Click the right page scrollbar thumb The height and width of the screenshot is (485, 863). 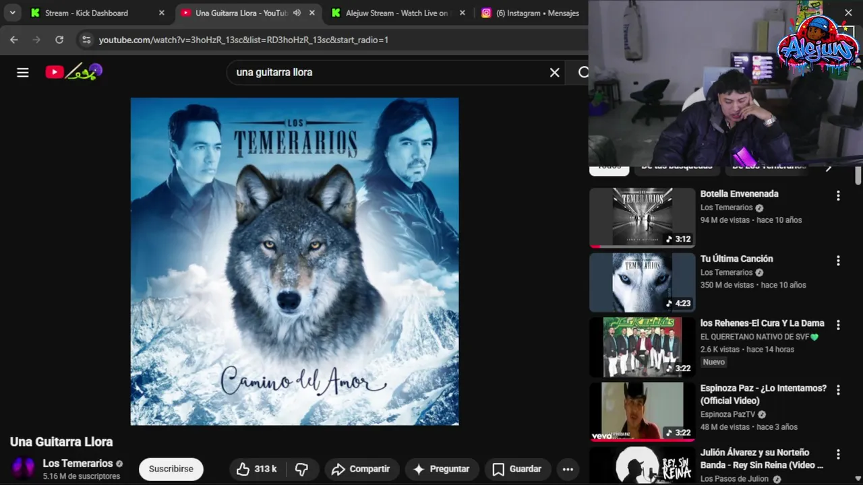[858, 175]
